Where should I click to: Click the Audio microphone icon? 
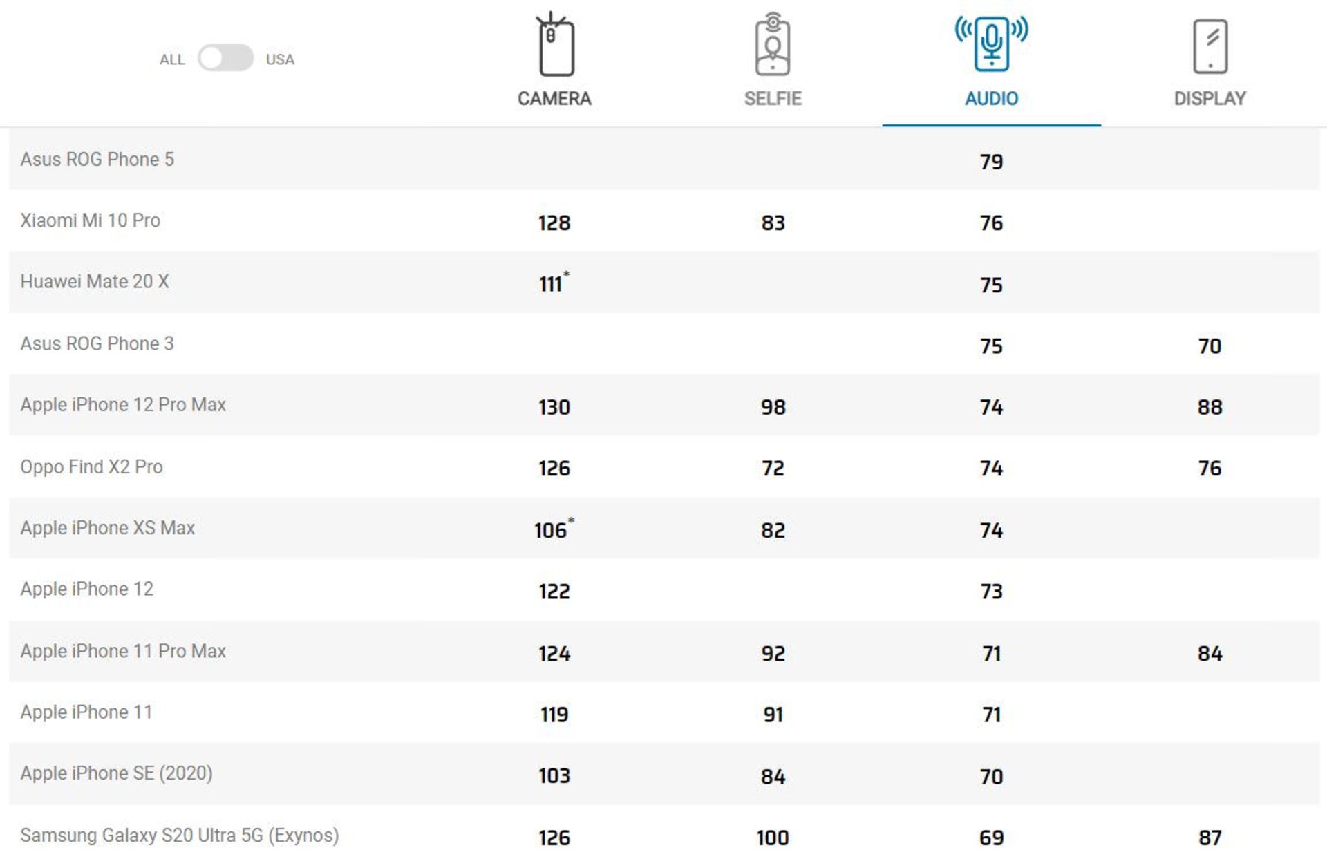coord(991,44)
